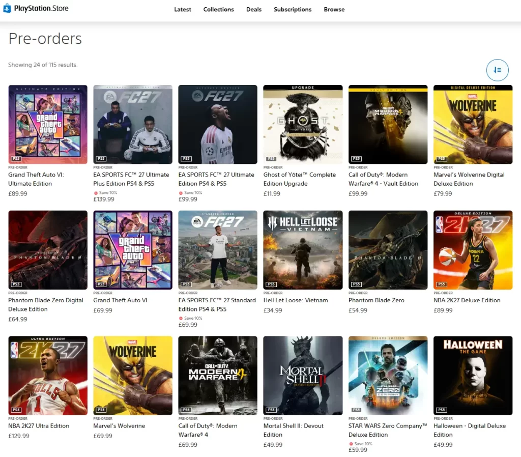Click the £11.99 price of Ghost of Yōtei upgrade

pyautogui.click(x=272, y=193)
